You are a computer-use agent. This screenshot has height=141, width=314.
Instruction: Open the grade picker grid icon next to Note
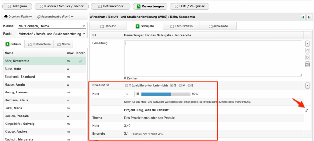pos(137,94)
